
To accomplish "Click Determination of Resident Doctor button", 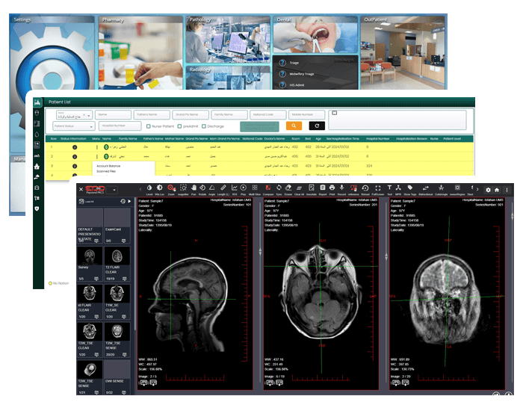I will point(259,126).
